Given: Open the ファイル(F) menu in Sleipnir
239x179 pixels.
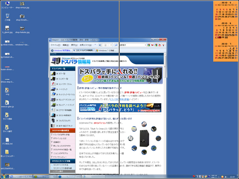Looking at the screenshot, I should click(55, 45).
